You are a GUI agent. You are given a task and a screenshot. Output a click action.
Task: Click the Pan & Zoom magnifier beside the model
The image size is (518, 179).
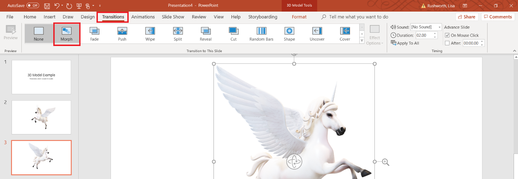[385, 162]
